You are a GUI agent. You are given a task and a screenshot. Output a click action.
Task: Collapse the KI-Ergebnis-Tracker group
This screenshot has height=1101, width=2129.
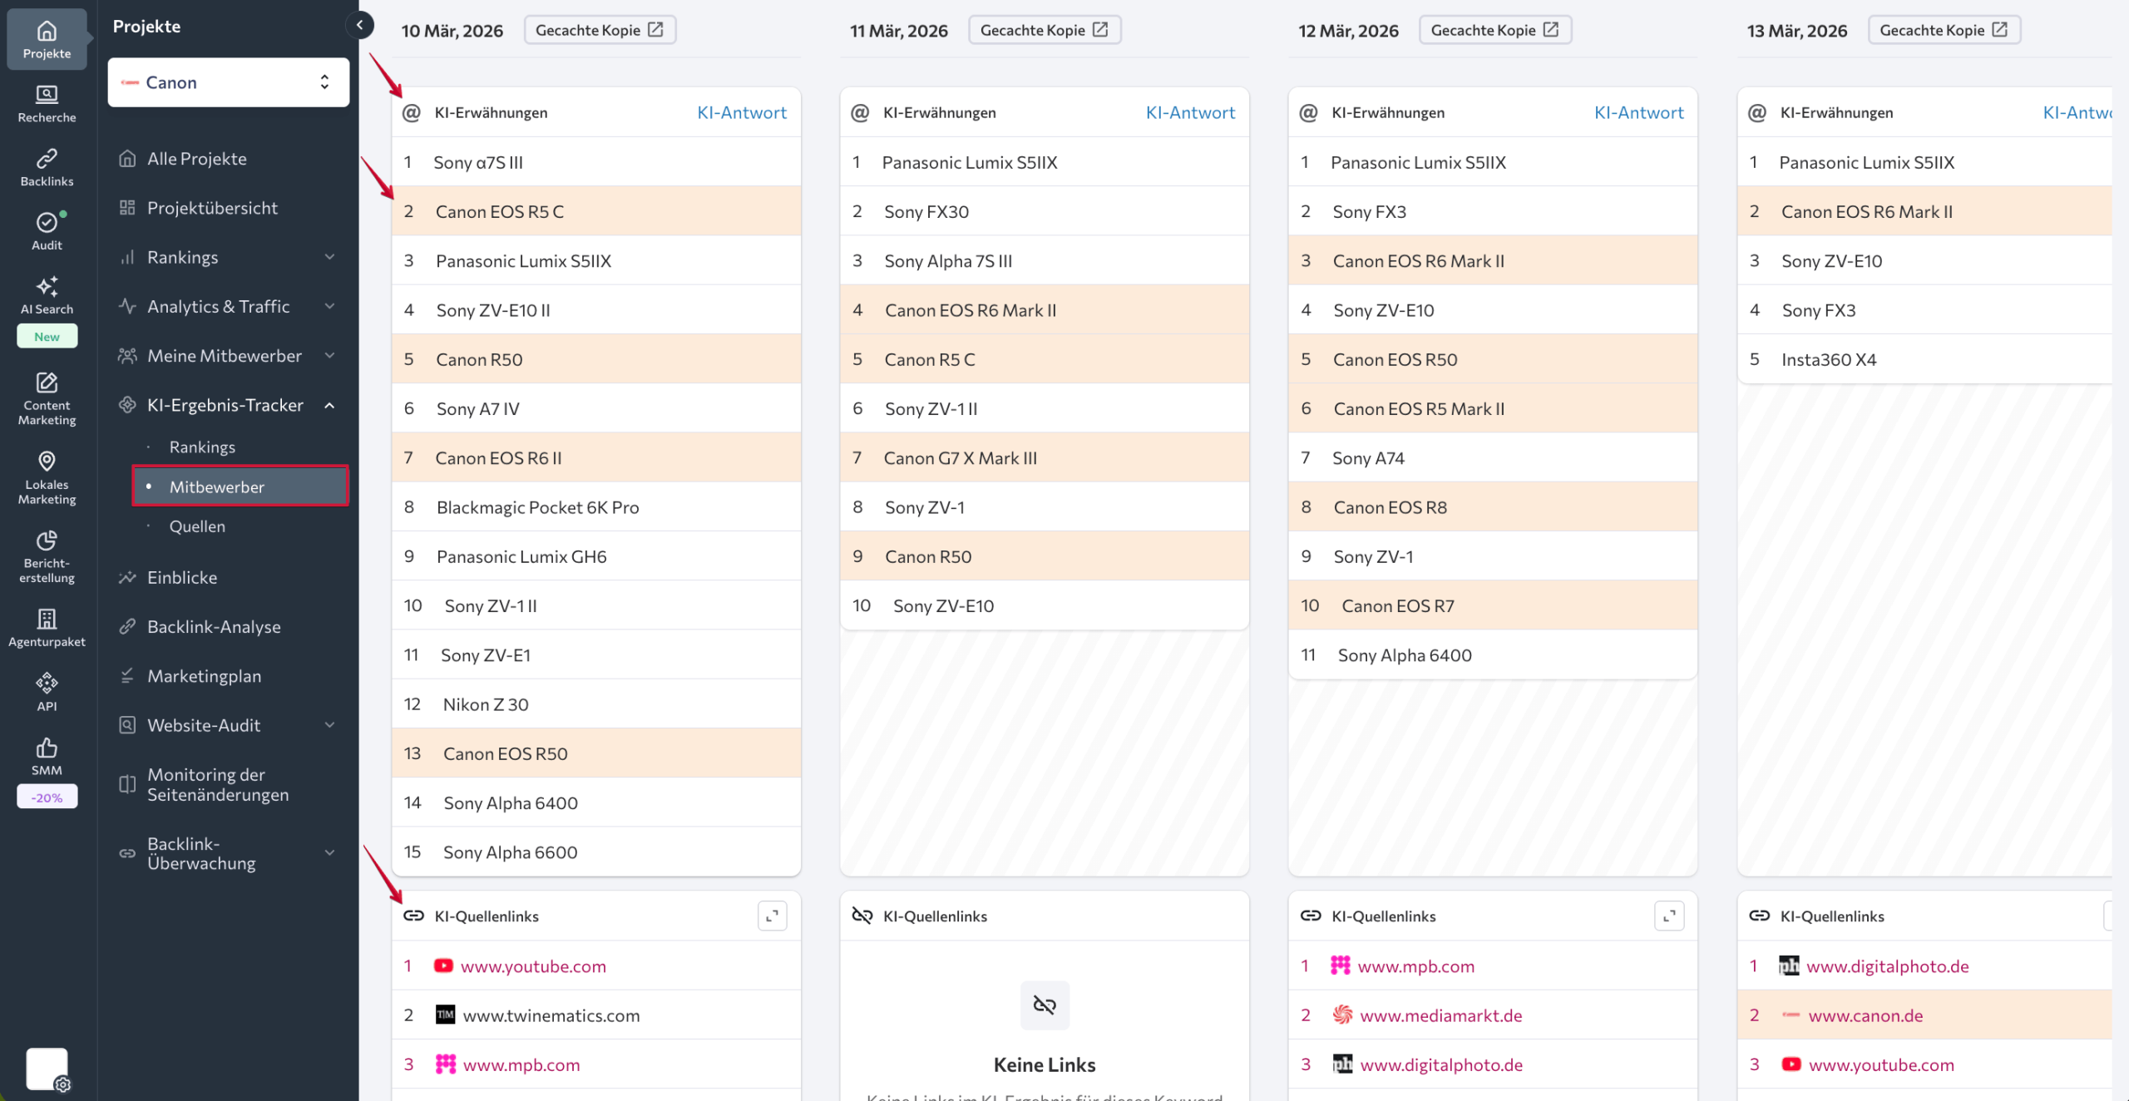point(330,405)
